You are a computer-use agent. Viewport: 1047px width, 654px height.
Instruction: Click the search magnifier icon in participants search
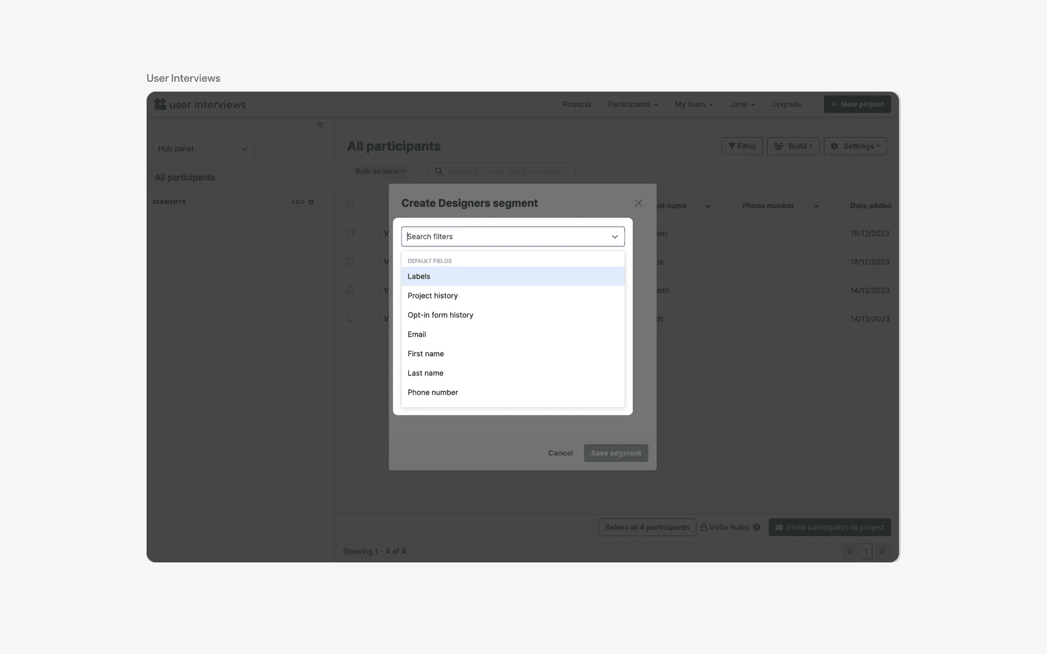click(438, 171)
